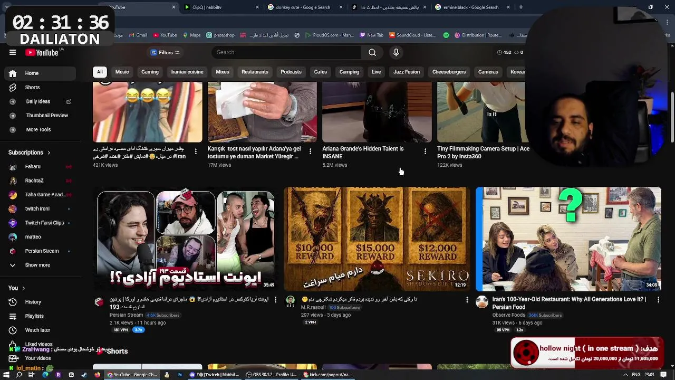The height and width of the screenshot is (380, 675).
Task: Click the Observe Foods channel avatar
Action: click(482, 302)
